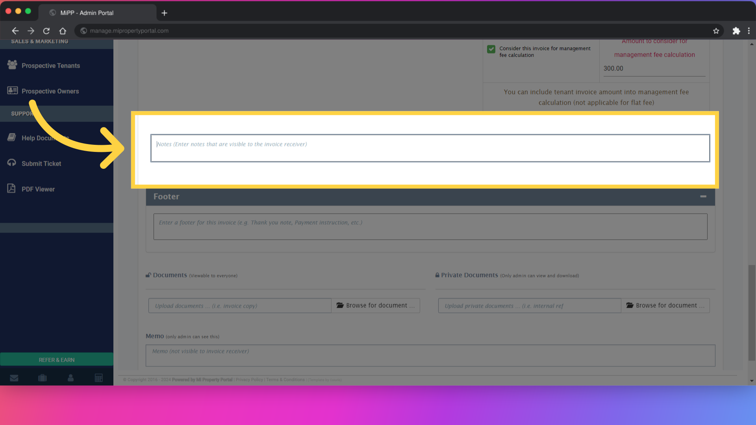Click the browser extensions puzzle icon

[x=736, y=31]
